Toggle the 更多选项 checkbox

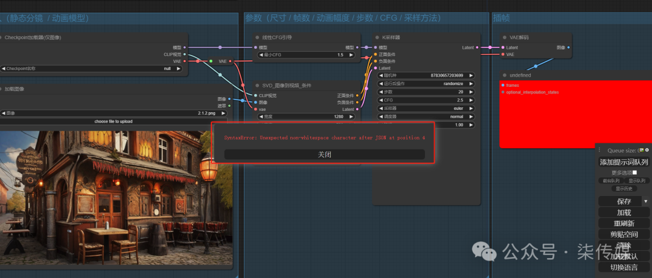634,172
